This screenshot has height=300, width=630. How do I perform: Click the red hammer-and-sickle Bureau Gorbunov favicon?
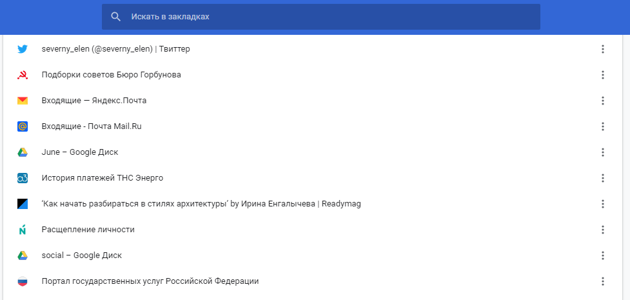23,75
